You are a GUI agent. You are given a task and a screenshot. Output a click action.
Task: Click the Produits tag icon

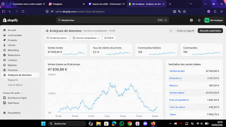click(x=4, y=40)
